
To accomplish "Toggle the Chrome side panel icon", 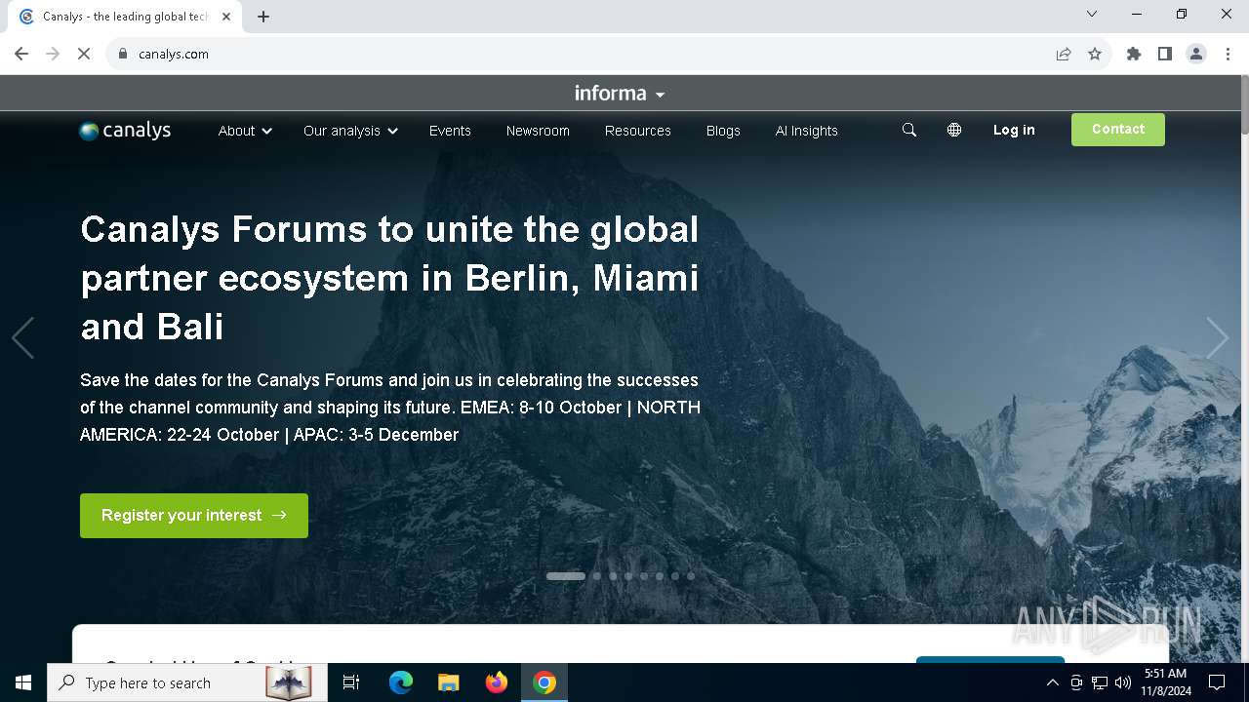I will pos(1165,54).
